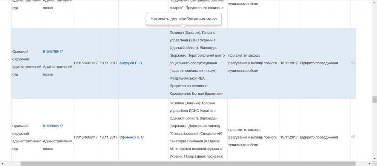Click the horizontal scrollbar left arrow

(x=2, y=164)
